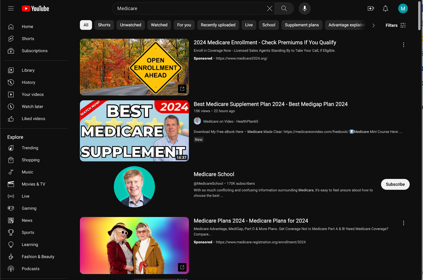Image resolution: width=423 pixels, height=280 pixels.
Task: Show more filter chips with right arrow
Action: (373, 25)
